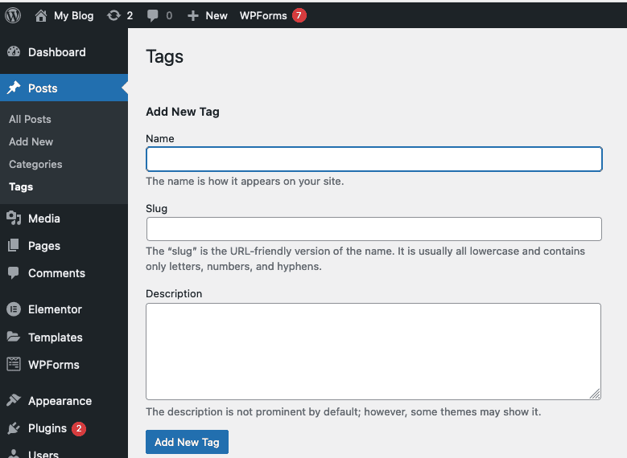The width and height of the screenshot is (627, 458).
Task: Open the Appearance paintbrush icon
Action: tap(14, 401)
